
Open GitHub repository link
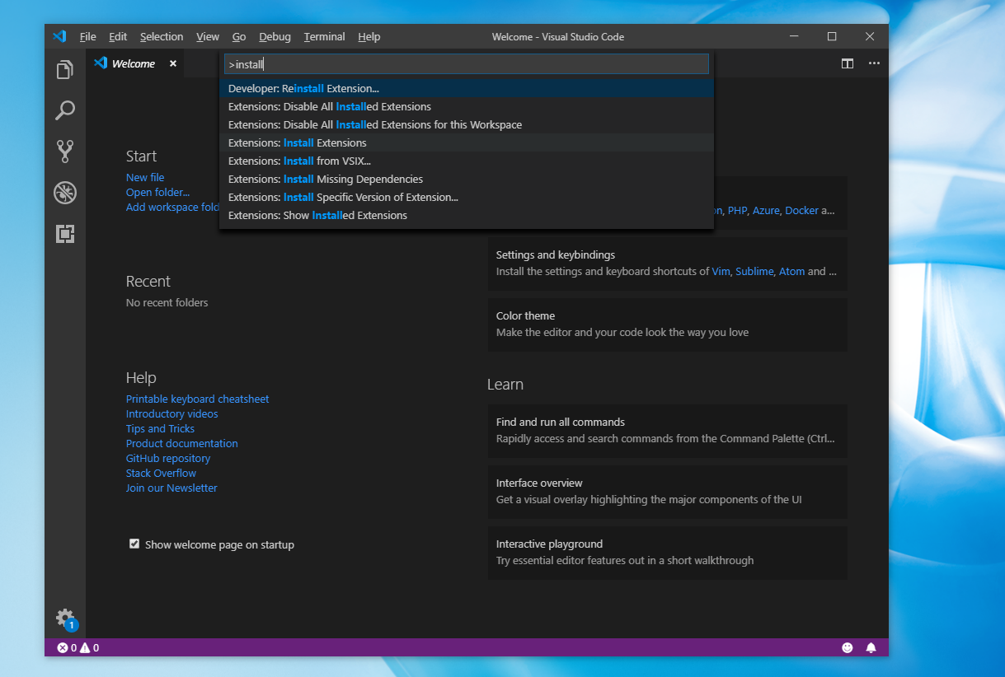pyautogui.click(x=168, y=458)
